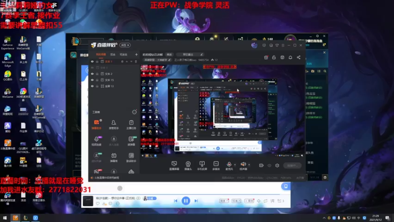Open stream settings gear icon
The image size is (394, 222).
(277, 165)
